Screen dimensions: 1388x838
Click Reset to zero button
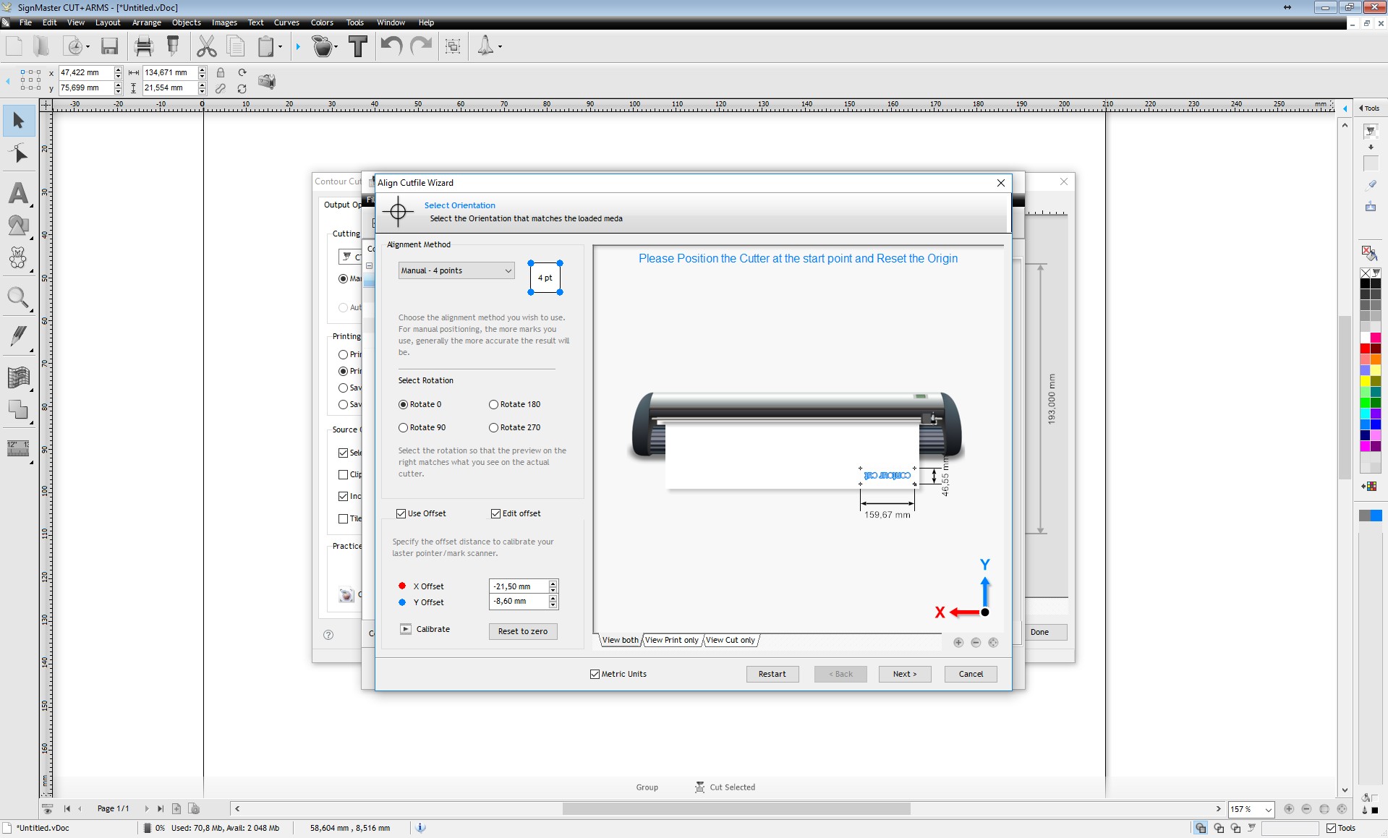pos(523,631)
